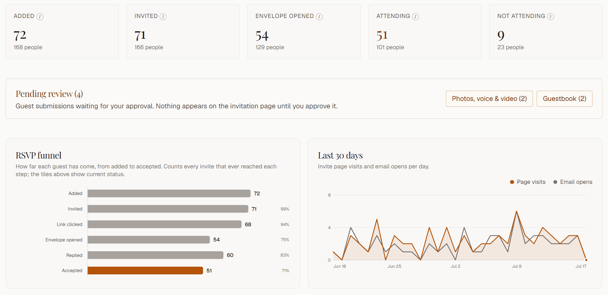Open Photos, voice & video (2) submissions
608x295 pixels.
click(x=489, y=99)
